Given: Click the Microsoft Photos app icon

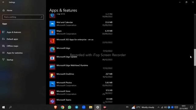Looking at the screenshot, I should 52,84.
